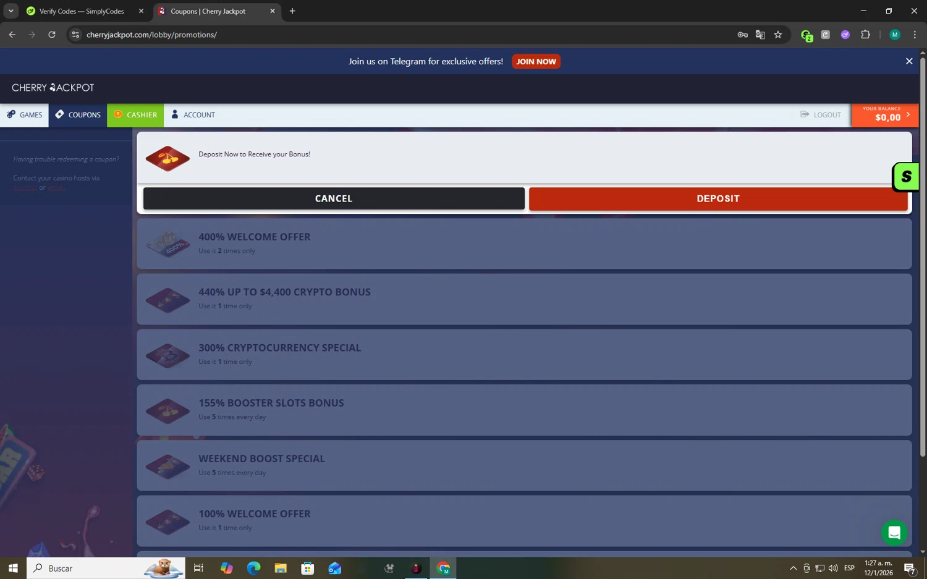Open Outlook from the taskbar
This screenshot has height=579, width=927.
335,568
